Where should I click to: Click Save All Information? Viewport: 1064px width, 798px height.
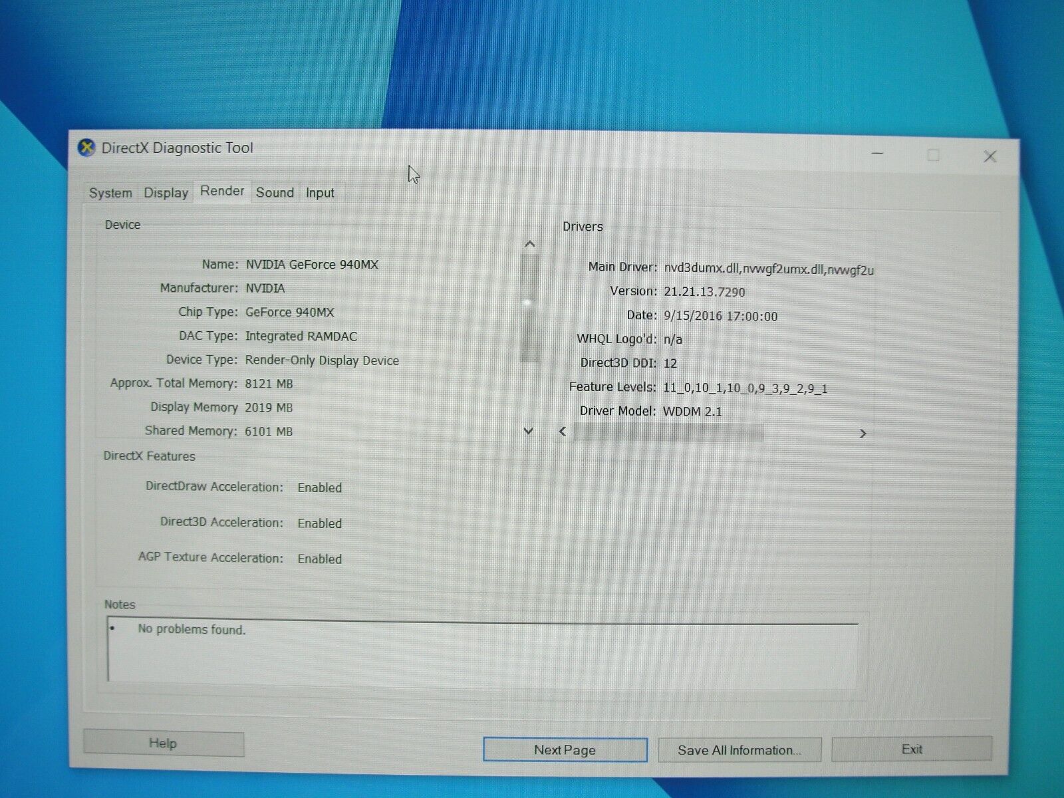tap(739, 749)
